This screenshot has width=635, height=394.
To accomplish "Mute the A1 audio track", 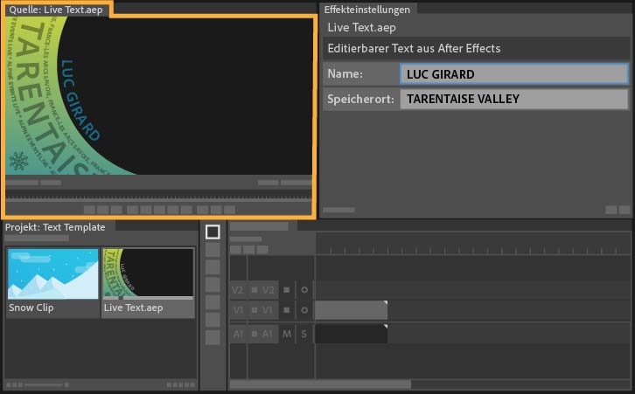I will [x=287, y=334].
